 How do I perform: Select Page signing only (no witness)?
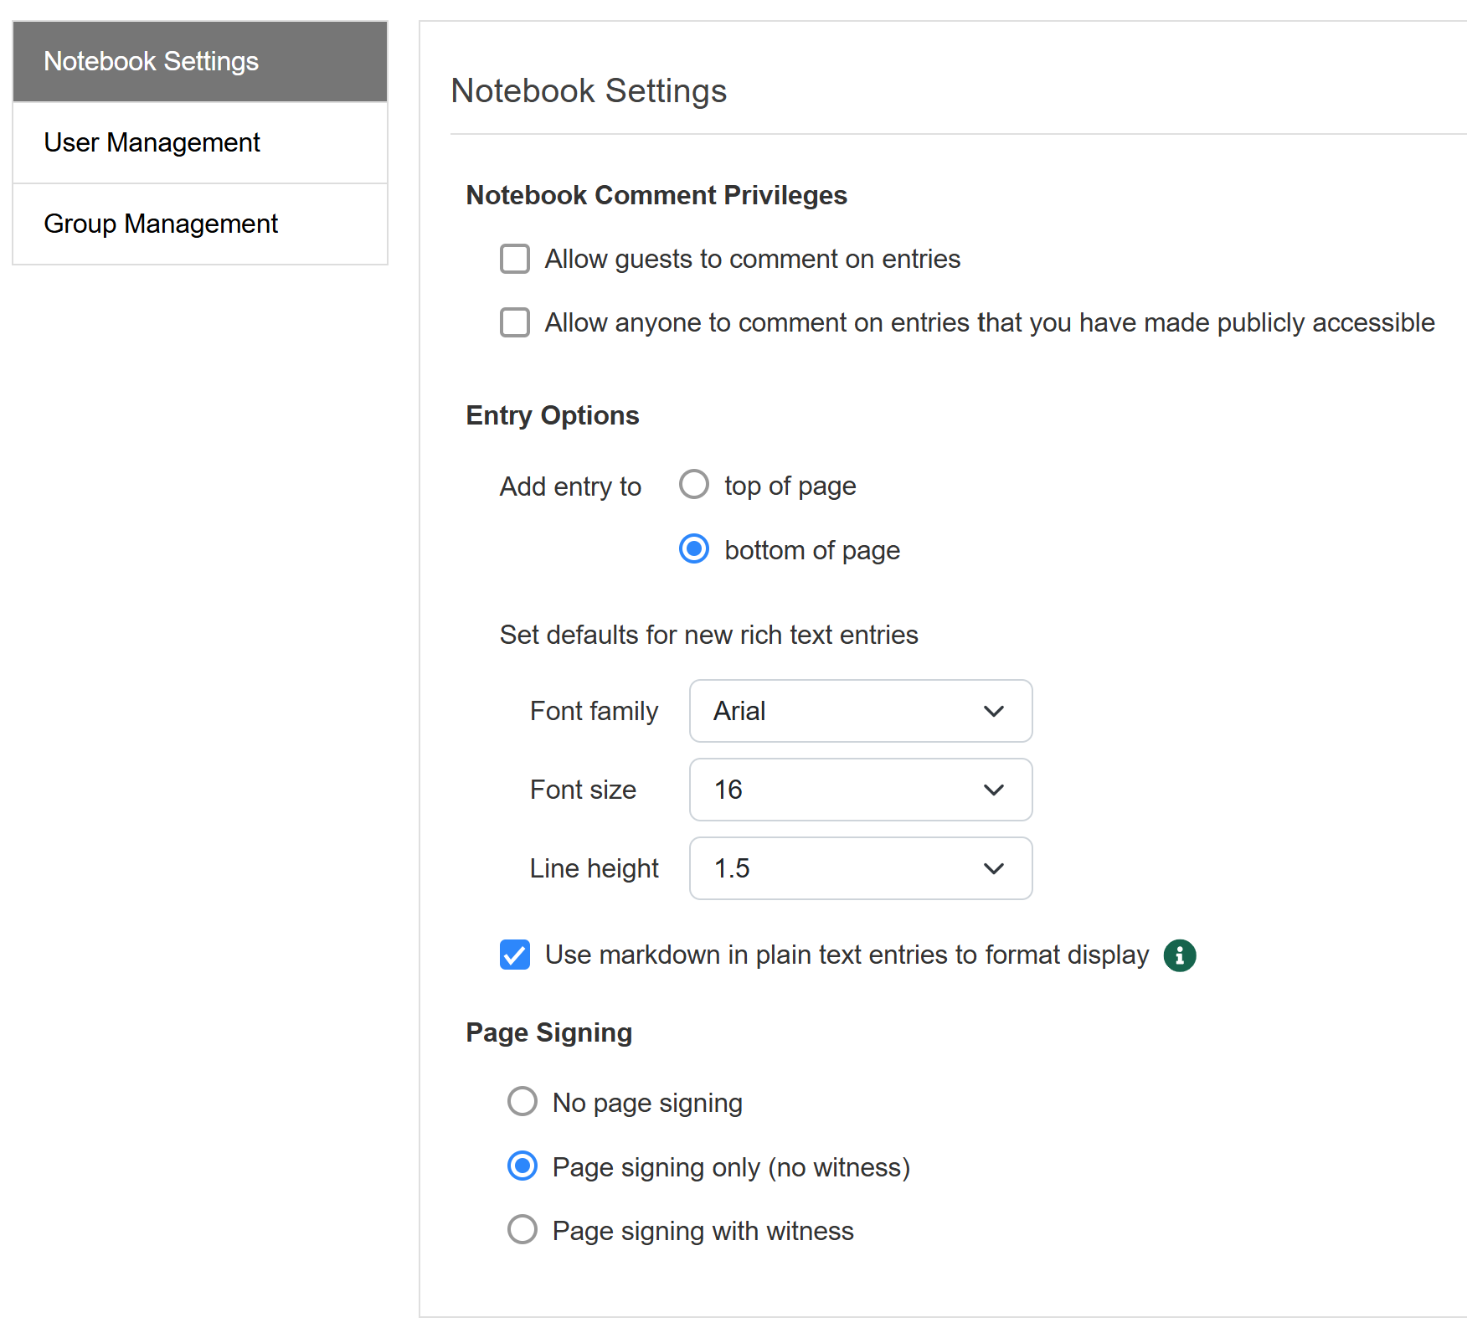click(522, 1166)
